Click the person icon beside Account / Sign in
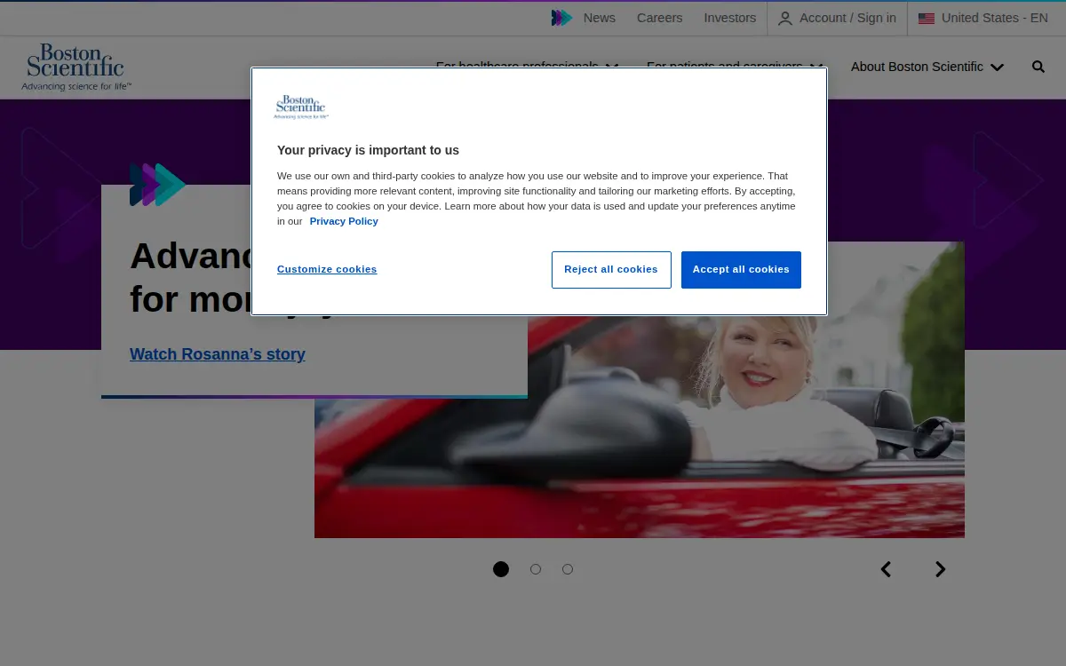This screenshot has height=666, width=1066. 785,19
